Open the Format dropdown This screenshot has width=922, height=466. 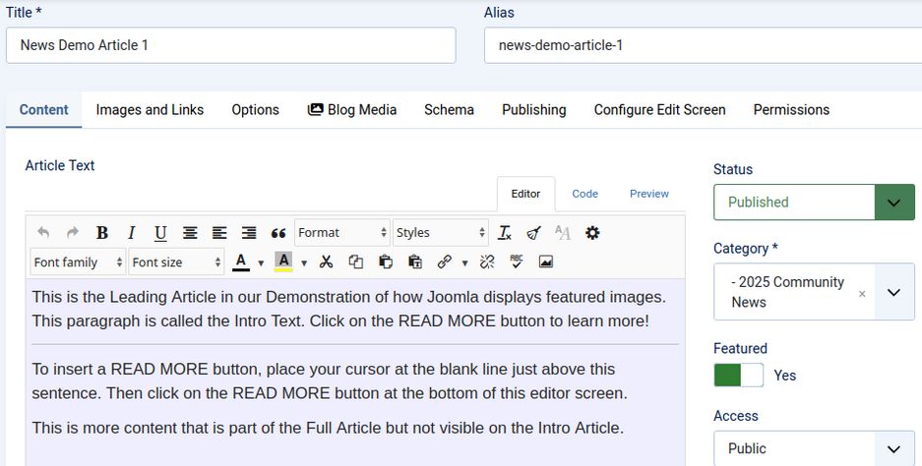[x=342, y=233]
